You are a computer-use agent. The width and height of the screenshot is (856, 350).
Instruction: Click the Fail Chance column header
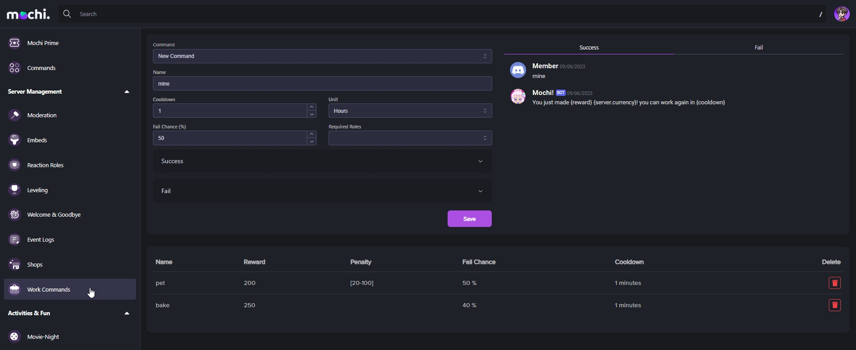click(479, 262)
